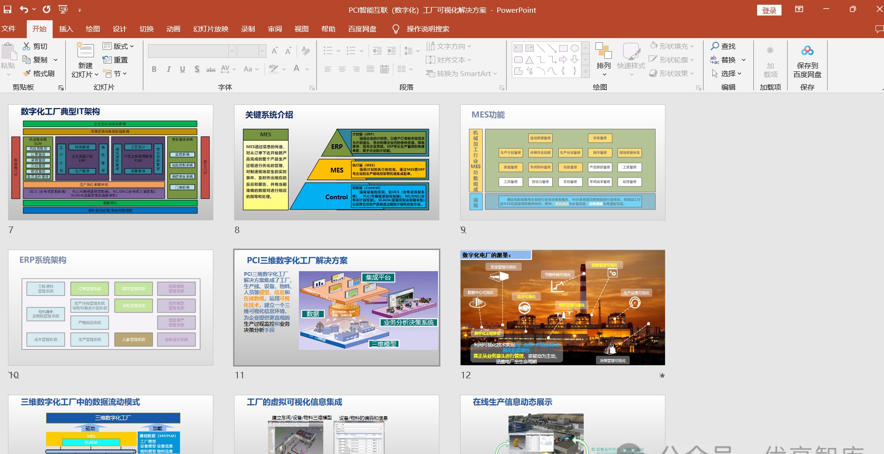Toggle Bold formatting B
This screenshot has height=454, width=884.
pos(154,69)
